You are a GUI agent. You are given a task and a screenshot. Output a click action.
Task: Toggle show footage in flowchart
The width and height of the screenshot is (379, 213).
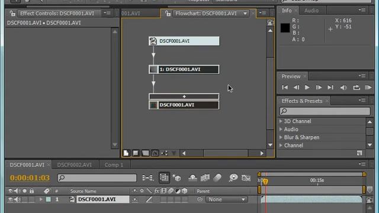pyautogui.click(x=126, y=153)
